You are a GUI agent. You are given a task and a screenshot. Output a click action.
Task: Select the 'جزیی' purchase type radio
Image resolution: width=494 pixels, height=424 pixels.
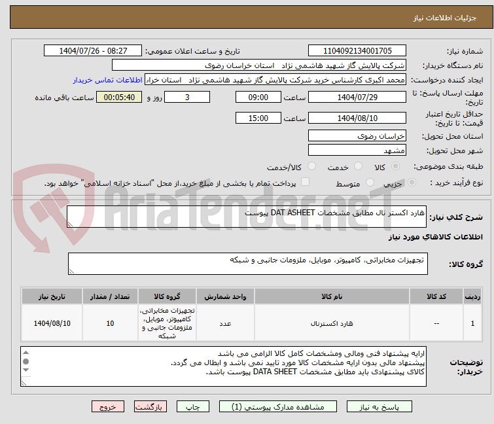[412, 183]
